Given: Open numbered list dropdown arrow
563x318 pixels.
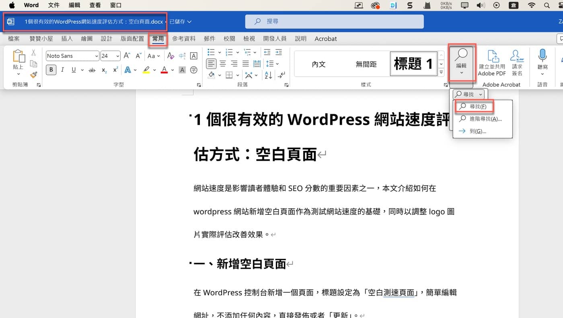Looking at the screenshot, I should pyautogui.click(x=238, y=52).
